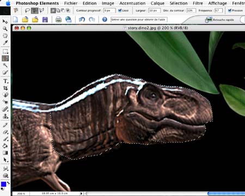Choose the regular Lasso option icon
The height and width of the screenshot is (196, 245).
point(27,10)
